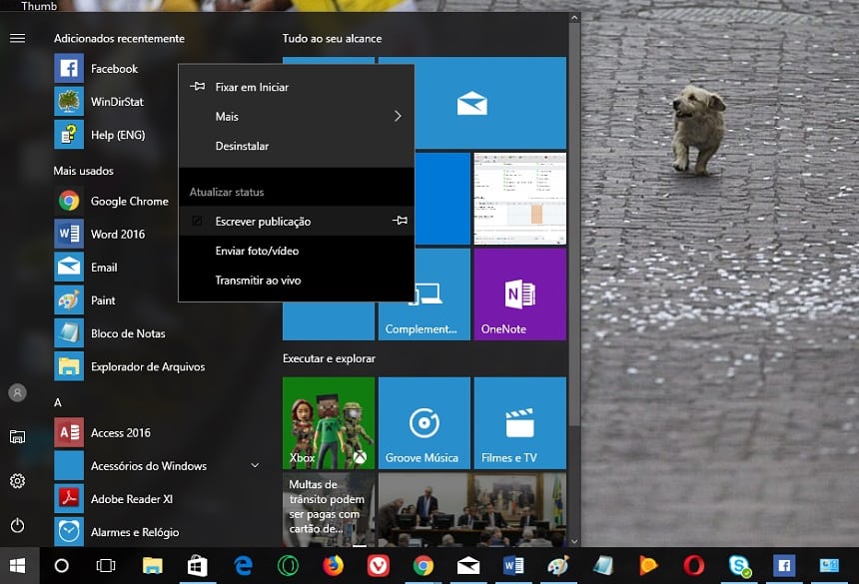Open Facebook icon on the taskbar

click(x=784, y=565)
